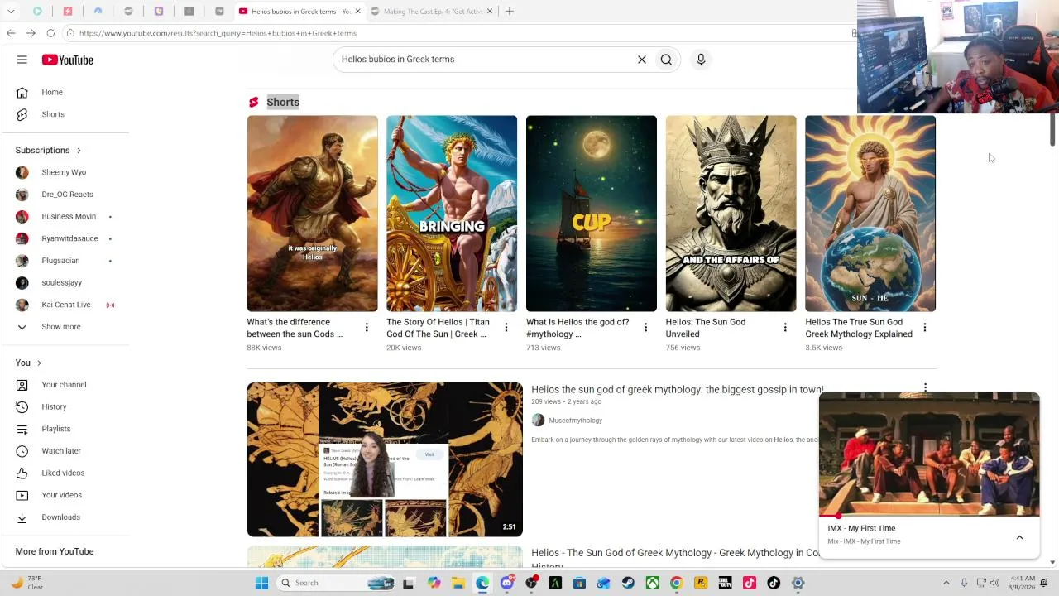Viewport: 1059px width, 596px height.
Task: Open the Xbox app from the taskbar
Action: 652,583
